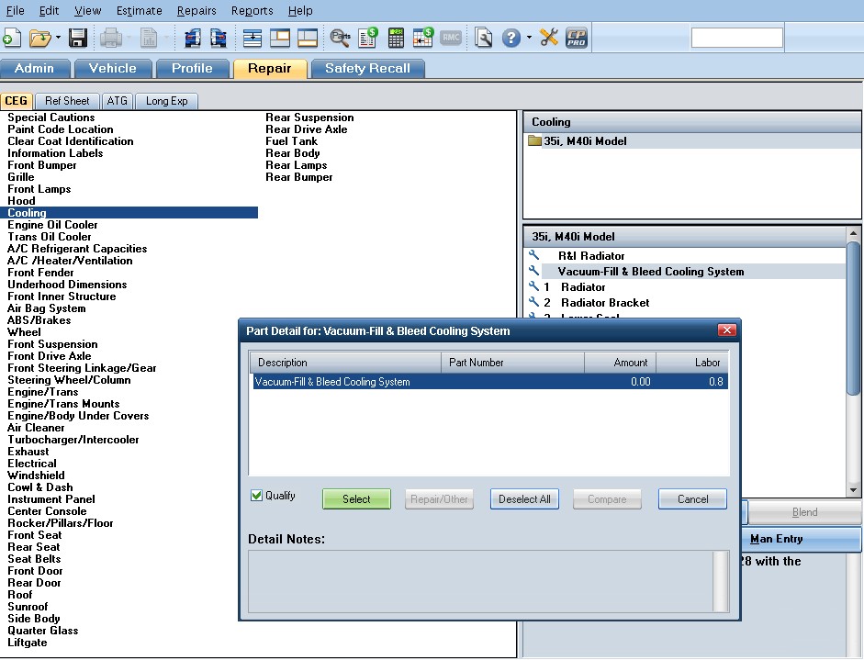Select Front Bumper in the category list
Image resolution: width=864 pixels, height=660 pixels.
(42, 165)
